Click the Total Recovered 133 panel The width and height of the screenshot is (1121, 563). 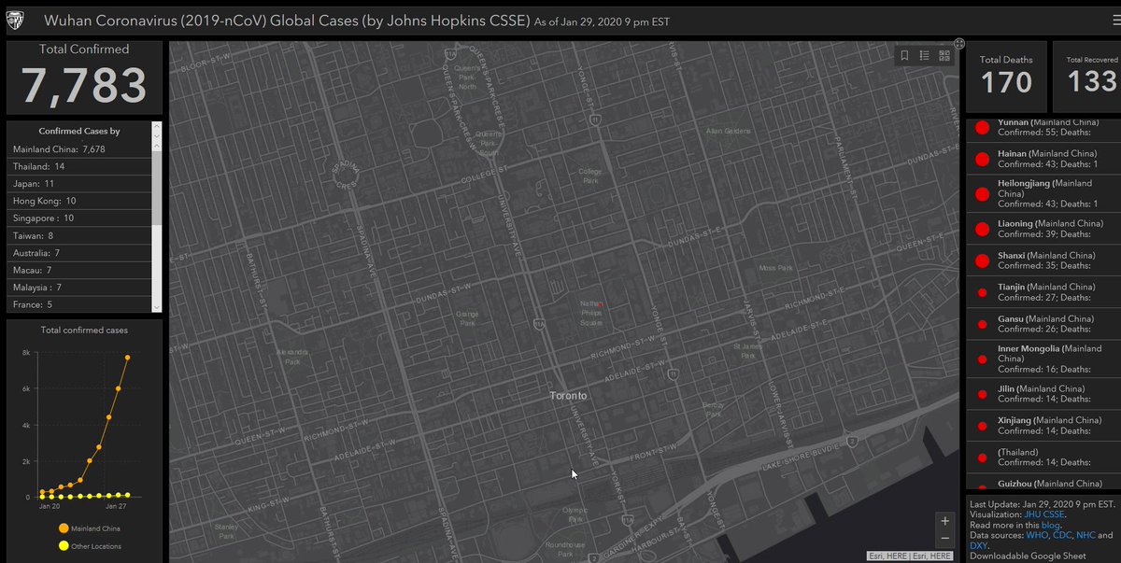pos(1087,77)
